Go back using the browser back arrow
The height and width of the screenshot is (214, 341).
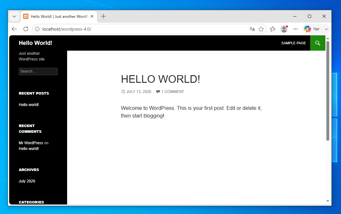coord(14,29)
